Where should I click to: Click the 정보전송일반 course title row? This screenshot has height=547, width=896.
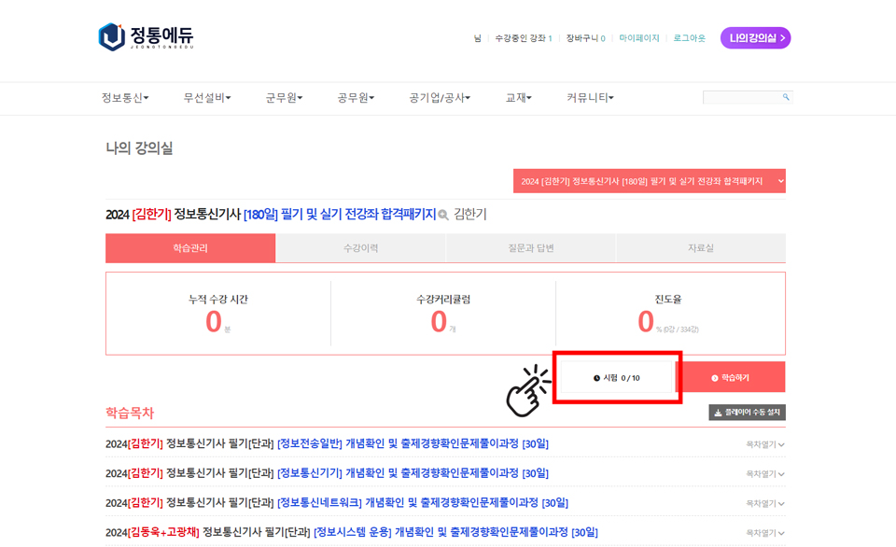(x=327, y=443)
